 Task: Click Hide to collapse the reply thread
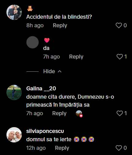tap(49, 71)
